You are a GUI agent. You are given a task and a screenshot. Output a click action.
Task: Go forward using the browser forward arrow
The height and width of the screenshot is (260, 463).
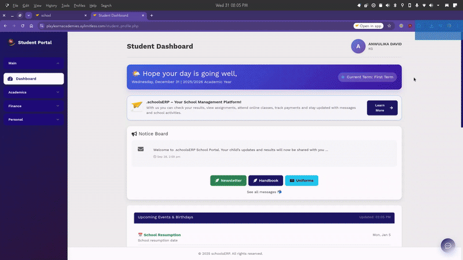(x=14, y=26)
